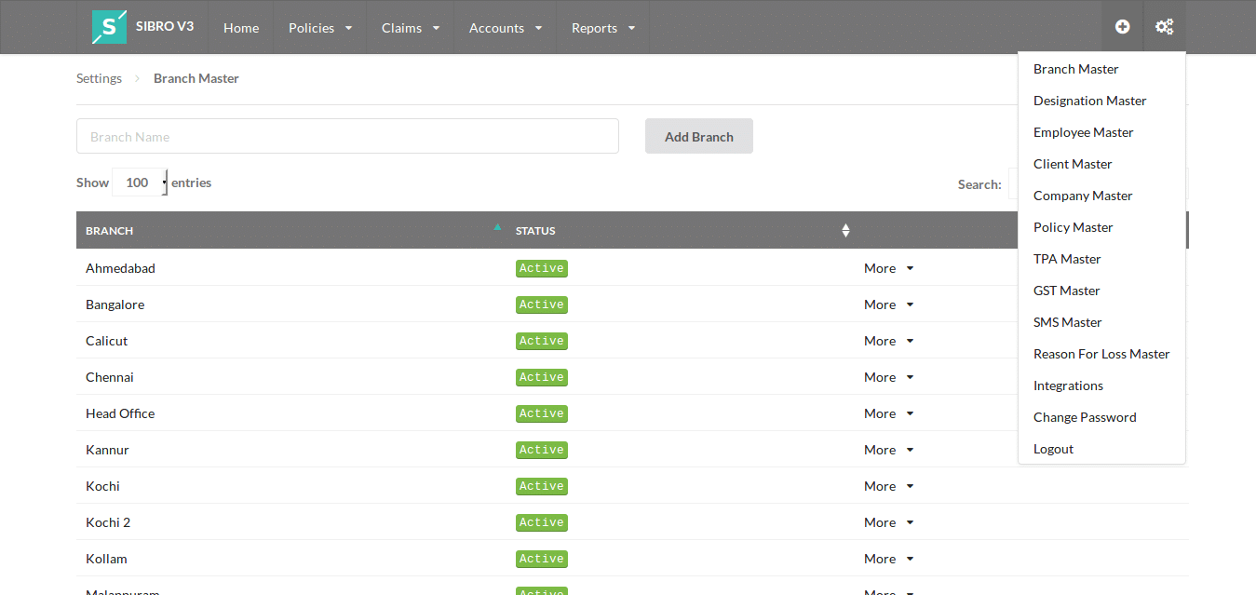Screen dimensions: 1256x595
Task: Click the Kannur branch cell
Action: (291, 450)
